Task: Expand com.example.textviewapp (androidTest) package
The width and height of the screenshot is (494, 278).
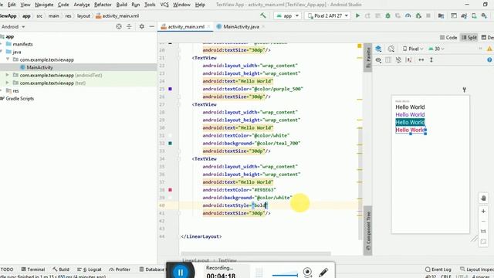Action: [x=8, y=75]
